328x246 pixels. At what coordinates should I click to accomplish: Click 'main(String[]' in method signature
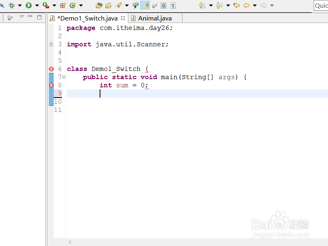(x=187, y=77)
